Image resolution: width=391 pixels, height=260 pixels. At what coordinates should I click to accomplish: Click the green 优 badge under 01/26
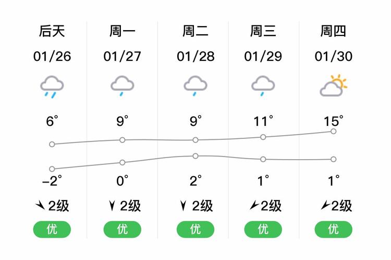[52, 229]
